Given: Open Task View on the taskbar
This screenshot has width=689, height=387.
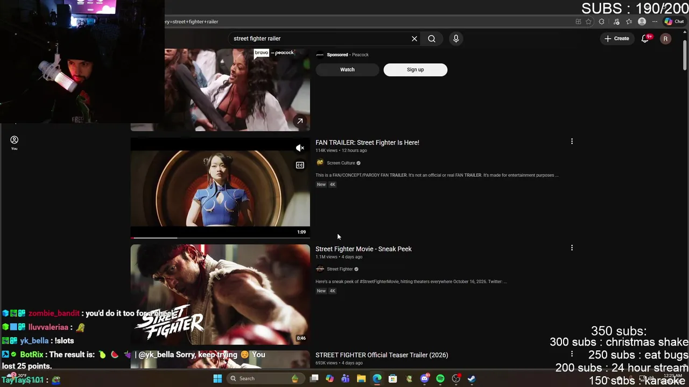Looking at the screenshot, I should click(314, 378).
